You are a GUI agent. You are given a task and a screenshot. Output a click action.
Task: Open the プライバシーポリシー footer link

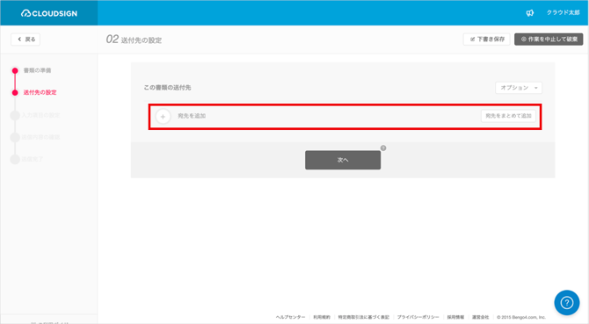[418, 317]
